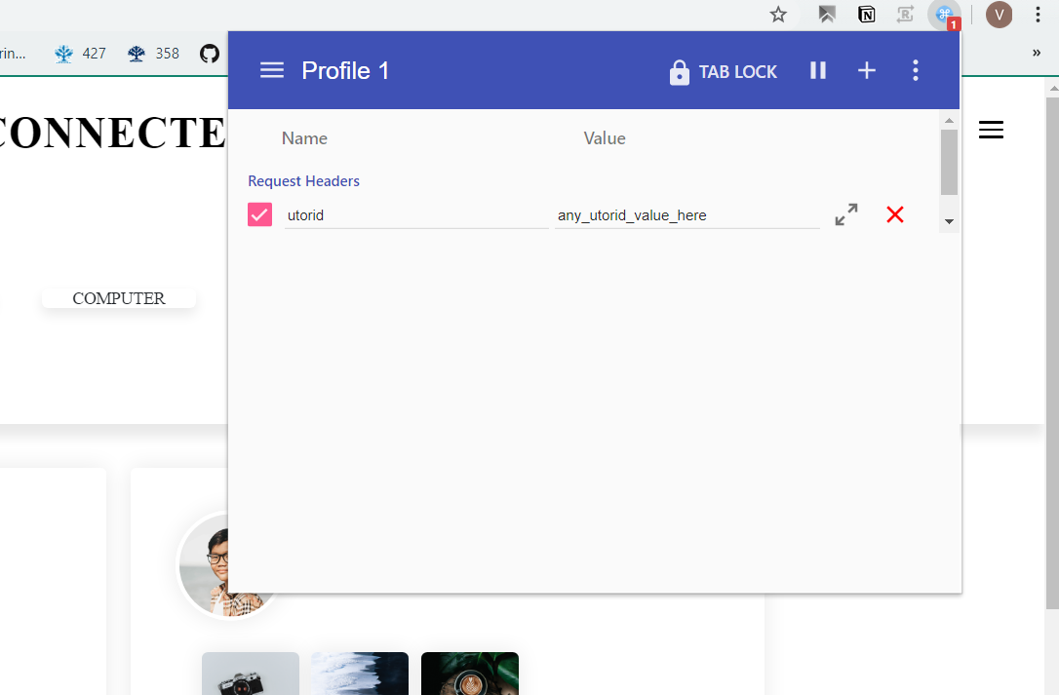This screenshot has height=695, width=1059.
Task: Click the page vertical scrollbar thumb
Action: [x=1052, y=353]
